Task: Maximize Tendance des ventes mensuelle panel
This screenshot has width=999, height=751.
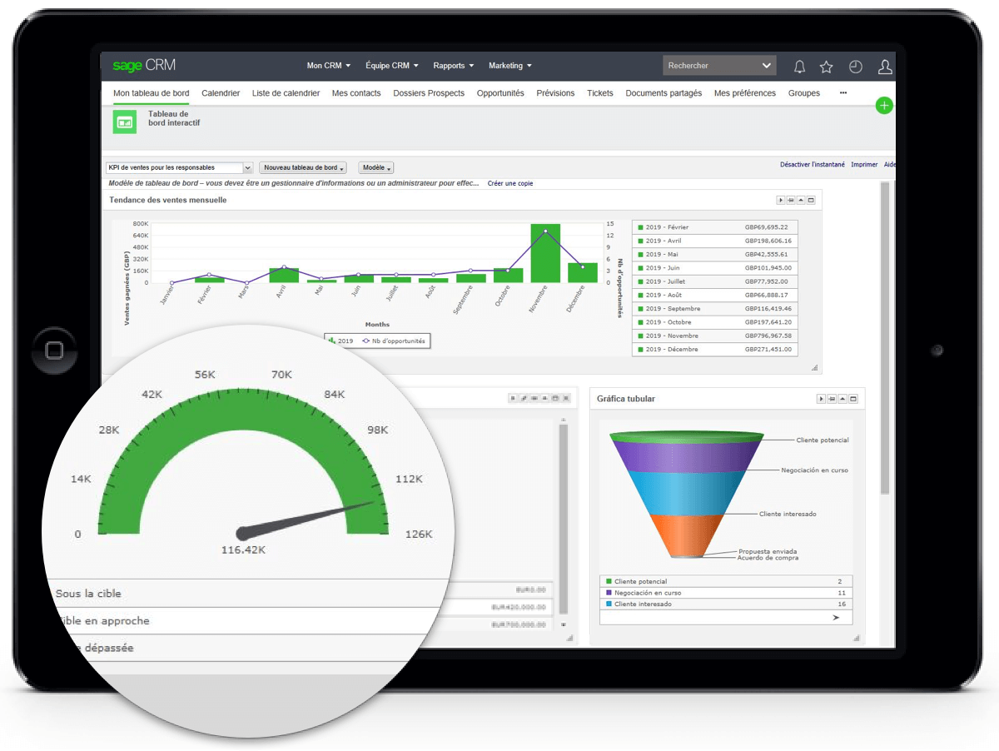Action: pyautogui.click(x=811, y=201)
